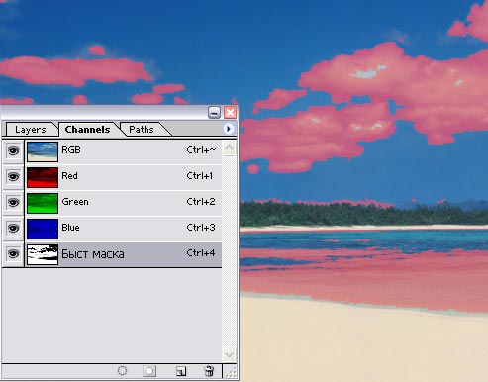488x382 pixels.
Task: Select the Channels tab
Action: [x=87, y=130]
